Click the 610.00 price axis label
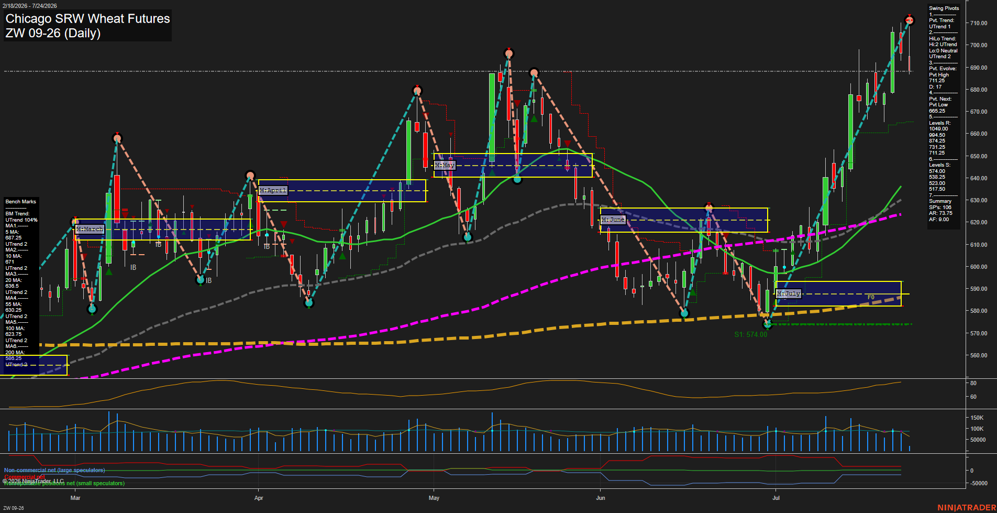Screen dimensions: 997x513 [979, 245]
